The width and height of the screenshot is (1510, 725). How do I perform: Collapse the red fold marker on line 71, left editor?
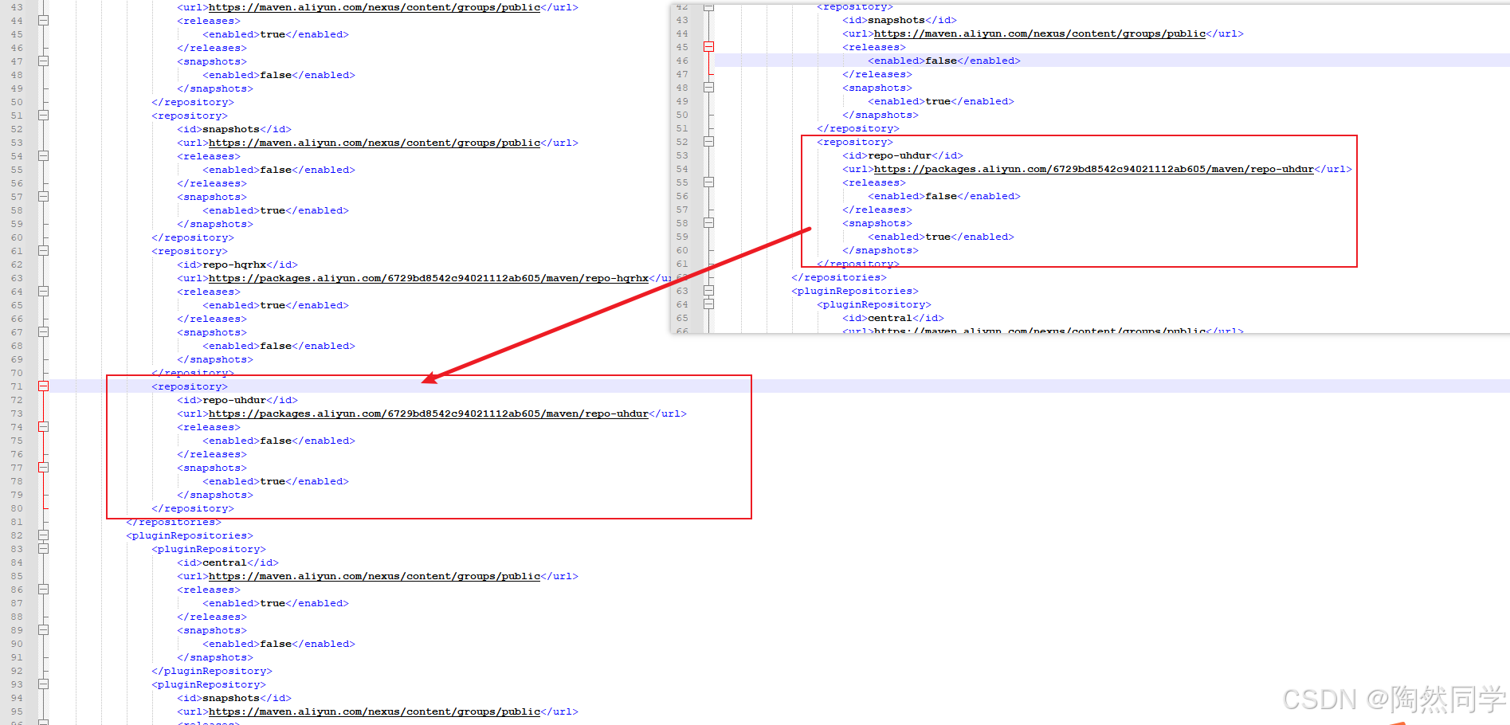[x=44, y=386]
